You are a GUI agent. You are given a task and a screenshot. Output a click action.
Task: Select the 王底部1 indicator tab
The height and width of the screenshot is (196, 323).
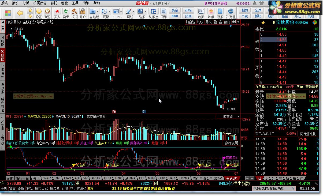tap(232, 178)
